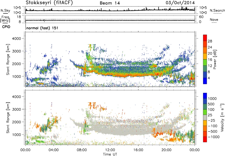The height and width of the screenshot is (156, 225).
Task: Click the '18' frequency axis tick label
Action: (19, 17)
